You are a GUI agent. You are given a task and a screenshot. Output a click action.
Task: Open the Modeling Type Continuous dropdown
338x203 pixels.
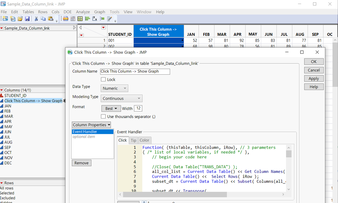point(121,99)
